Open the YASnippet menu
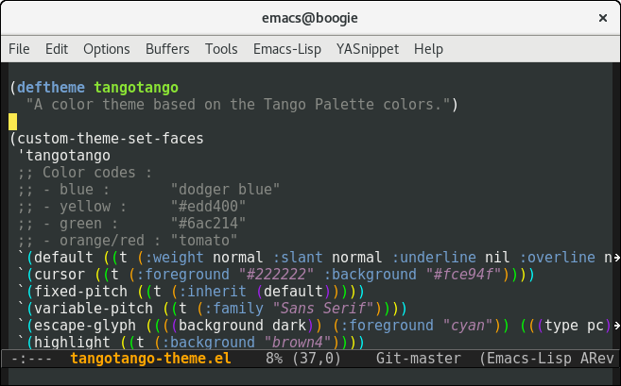Viewport: 621px width, 386px height. [x=367, y=49]
